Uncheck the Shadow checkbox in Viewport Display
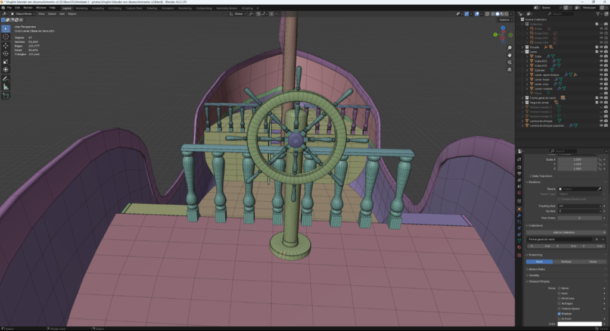Screen dimensions: 610x331 pos(559,314)
